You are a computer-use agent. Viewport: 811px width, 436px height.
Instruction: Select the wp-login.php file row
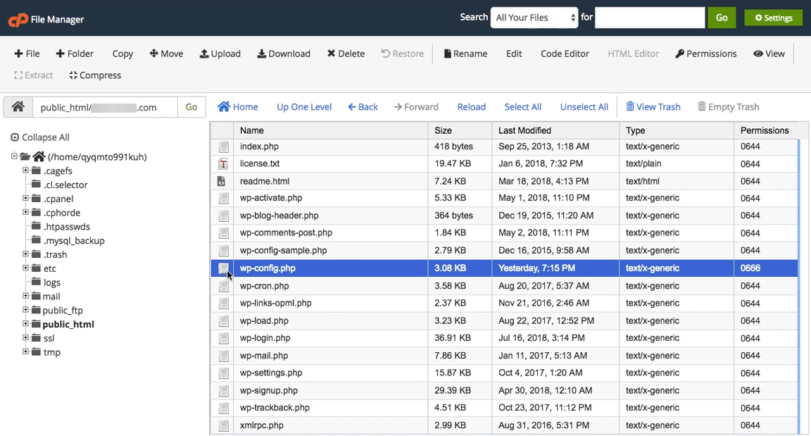coord(265,338)
